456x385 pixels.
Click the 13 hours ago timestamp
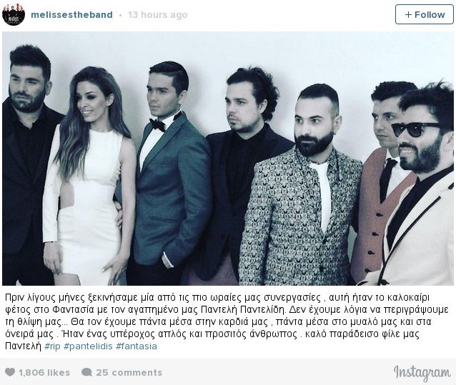coord(158,15)
